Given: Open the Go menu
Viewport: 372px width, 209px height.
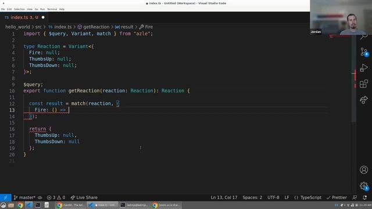Looking at the screenshot, I should (x=36, y=9).
